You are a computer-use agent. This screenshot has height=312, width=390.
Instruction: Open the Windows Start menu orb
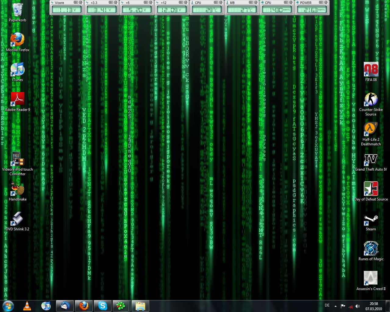tap(8, 306)
